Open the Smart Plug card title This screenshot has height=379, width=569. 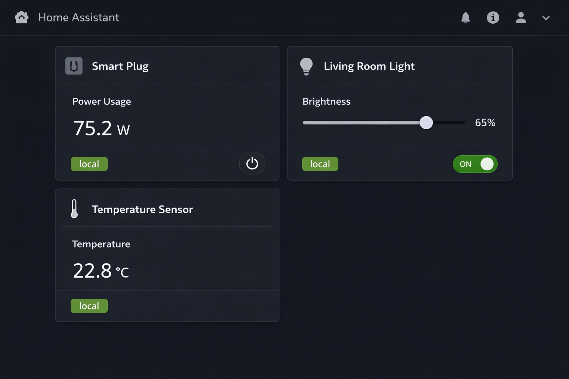120,66
